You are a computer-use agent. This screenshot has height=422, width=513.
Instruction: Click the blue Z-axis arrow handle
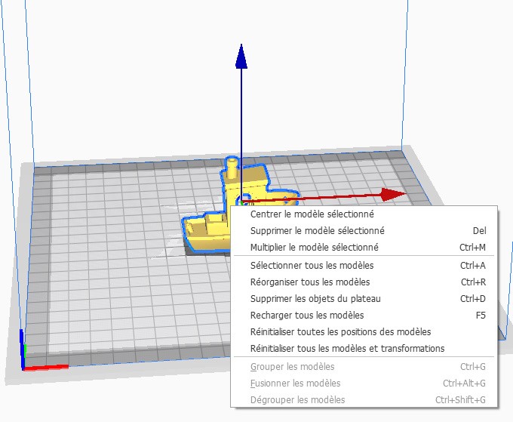coord(241,57)
